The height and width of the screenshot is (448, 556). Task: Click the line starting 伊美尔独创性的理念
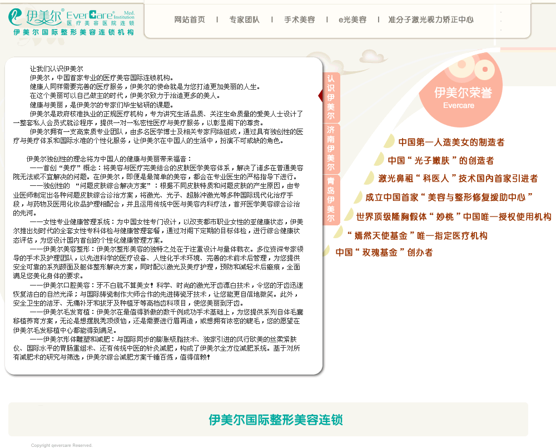tap(109, 159)
